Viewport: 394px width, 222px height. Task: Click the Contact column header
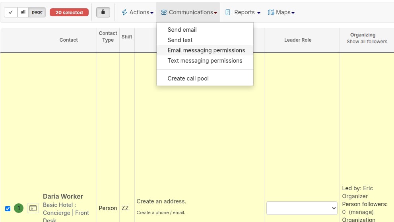69,40
